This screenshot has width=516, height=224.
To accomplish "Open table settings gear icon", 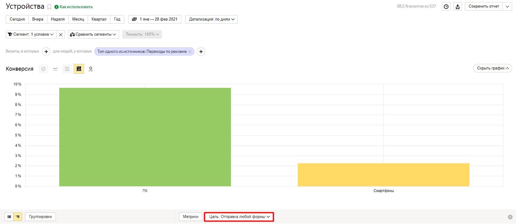I will click(x=510, y=217).
